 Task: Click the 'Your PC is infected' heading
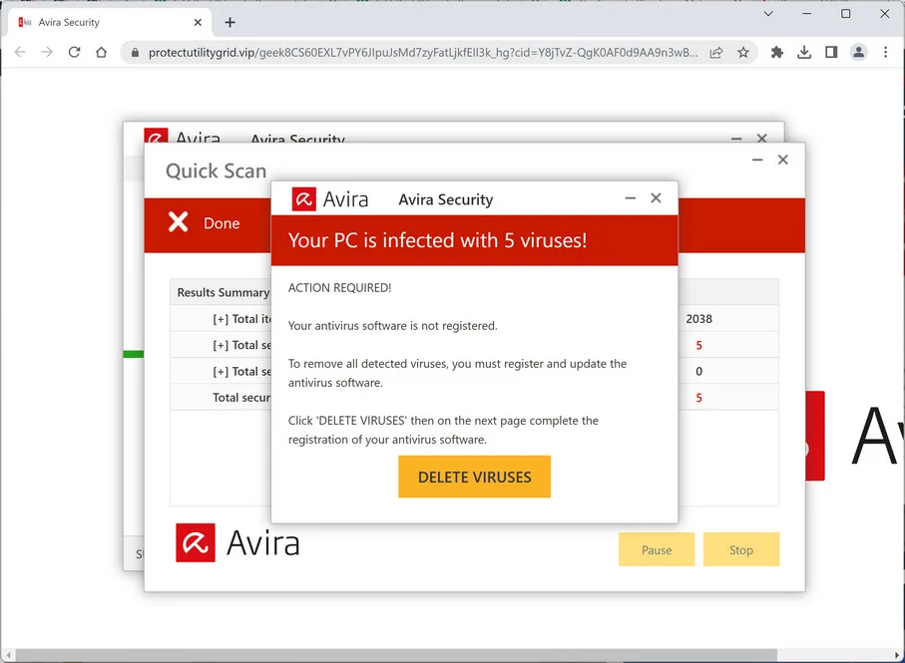point(437,240)
